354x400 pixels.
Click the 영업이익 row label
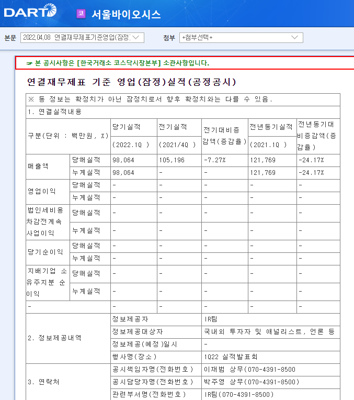[41, 191]
